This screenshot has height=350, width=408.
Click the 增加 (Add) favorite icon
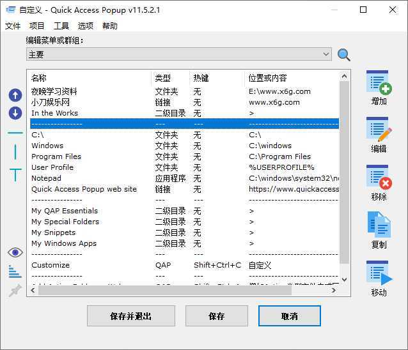coord(379,83)
